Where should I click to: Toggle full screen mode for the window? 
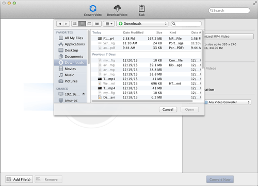click(x=255, y=3)
